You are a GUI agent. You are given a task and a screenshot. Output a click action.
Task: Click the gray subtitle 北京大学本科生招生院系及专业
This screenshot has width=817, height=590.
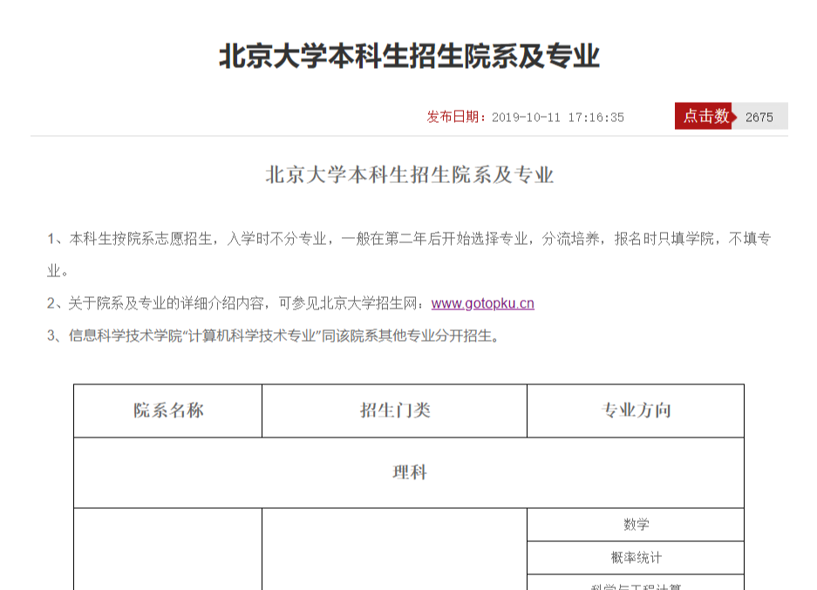point(409,175)
